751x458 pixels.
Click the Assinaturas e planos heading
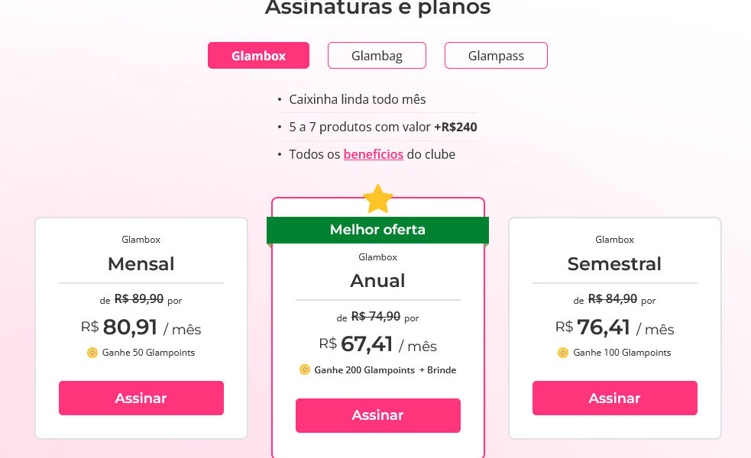(378, 8)
